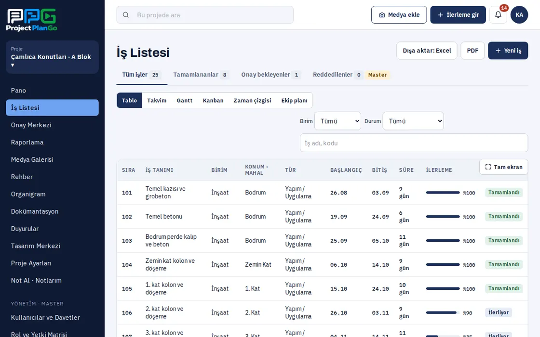Viewport: 540px width, 337px height.
Task: Focus the İş adı, kodu filter field
Action: click(414, 143)
